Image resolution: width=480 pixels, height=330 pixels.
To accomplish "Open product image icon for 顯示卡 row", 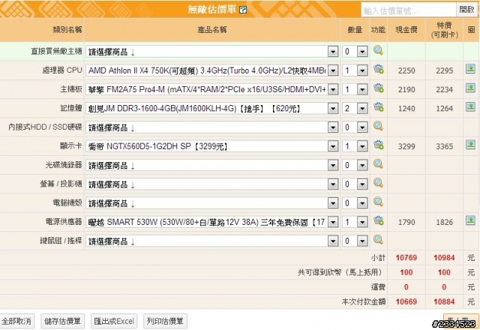I will tap(470, 145).
